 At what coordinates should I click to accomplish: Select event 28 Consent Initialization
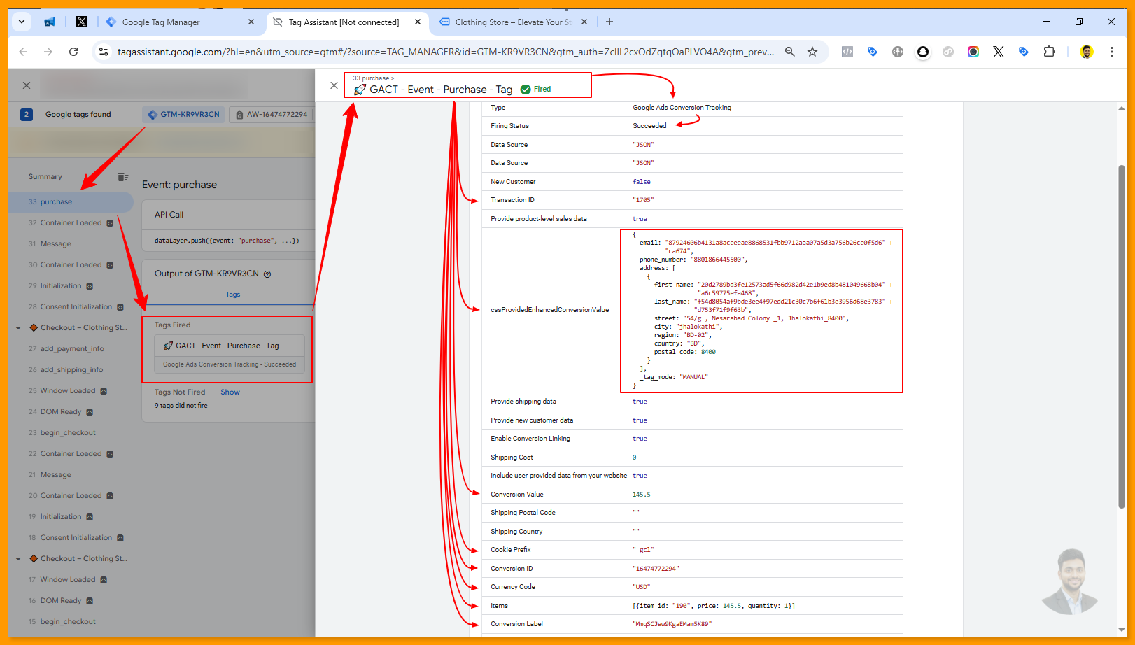click(71, 307)
